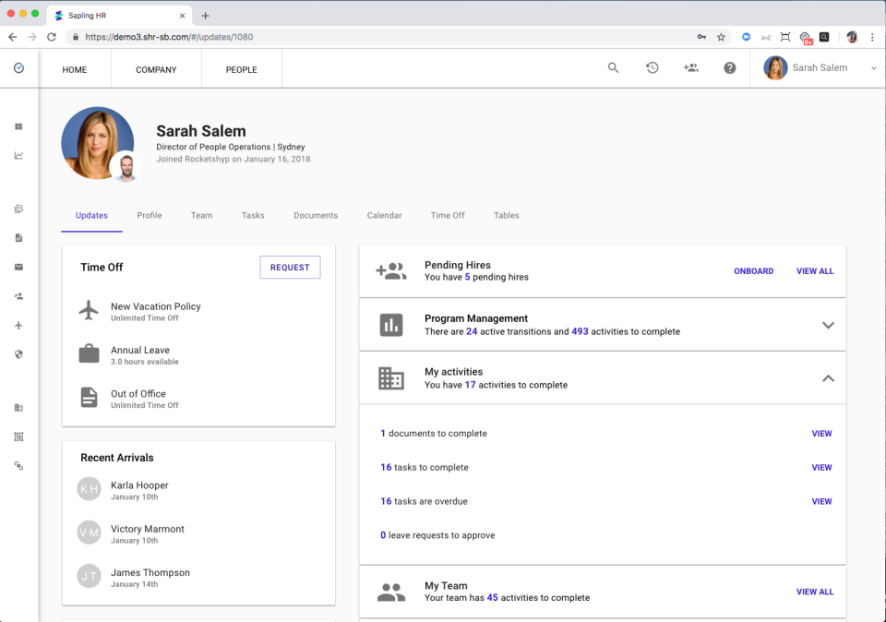Bookmark page with the star icon

[721, 37]
